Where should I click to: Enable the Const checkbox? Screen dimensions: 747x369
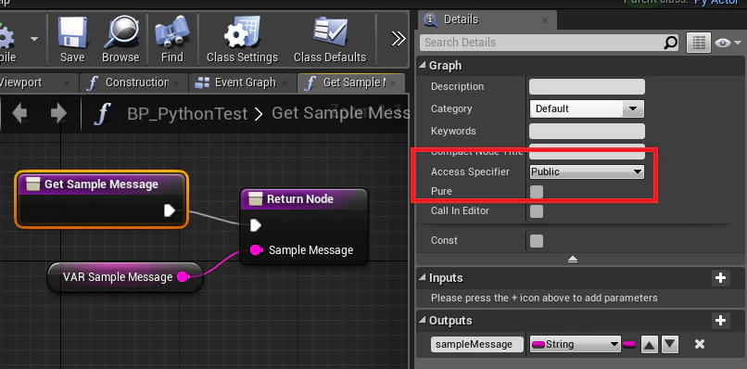[537, 241]
